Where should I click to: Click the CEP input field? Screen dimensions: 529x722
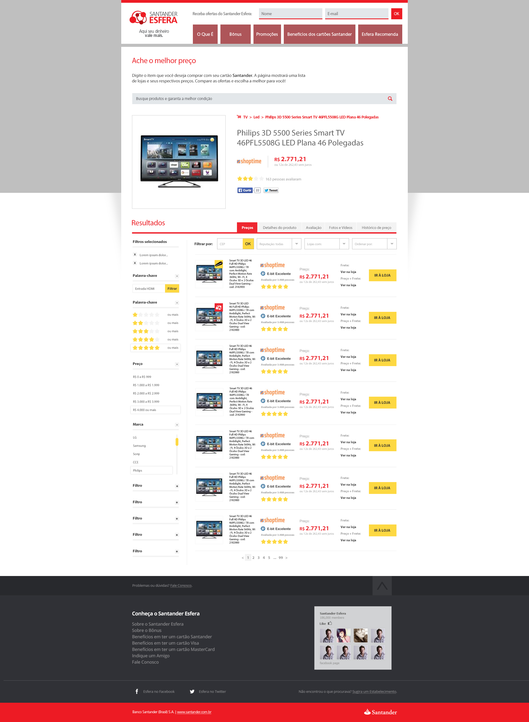230,244
